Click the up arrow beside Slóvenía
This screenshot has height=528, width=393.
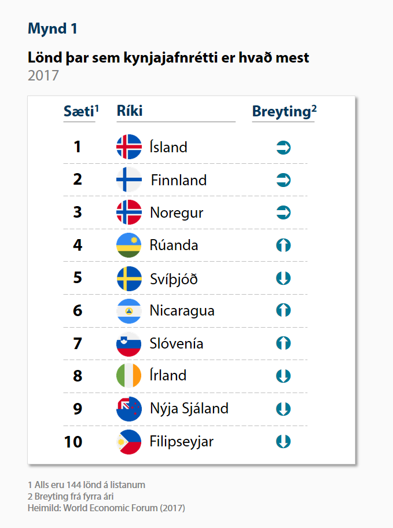283,343
